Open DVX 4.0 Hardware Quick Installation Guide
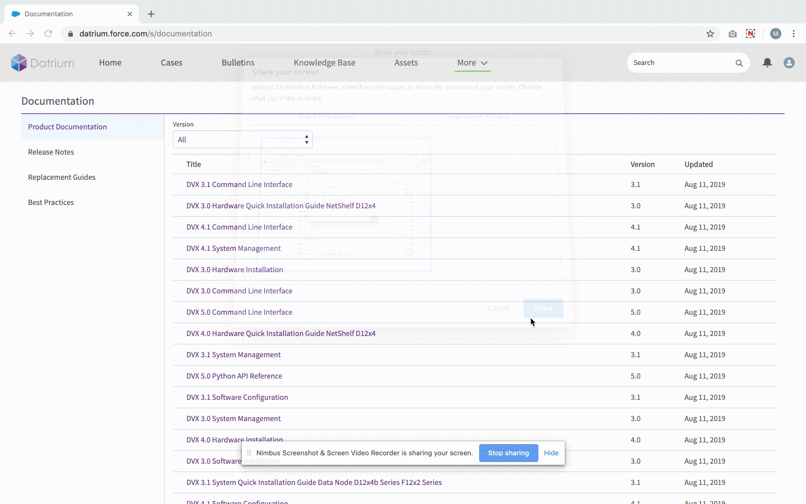 pos(281,333)
